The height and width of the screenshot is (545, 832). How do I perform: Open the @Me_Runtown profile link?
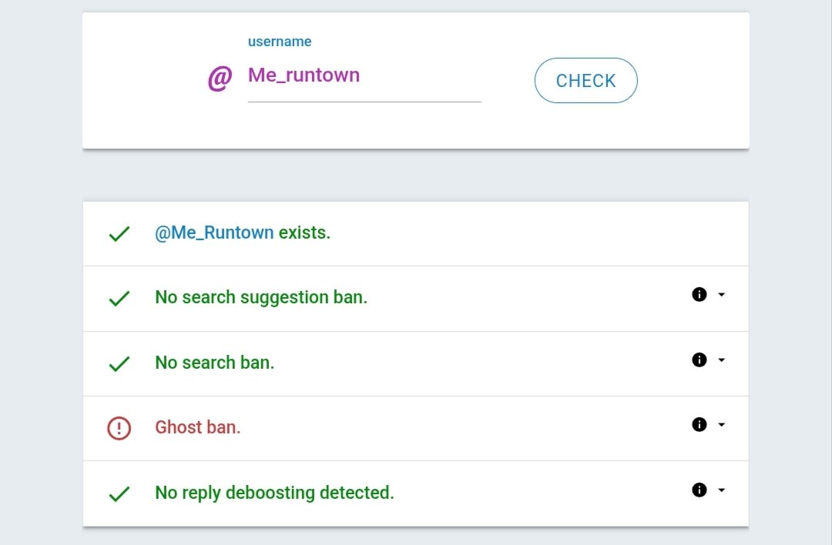214,232
